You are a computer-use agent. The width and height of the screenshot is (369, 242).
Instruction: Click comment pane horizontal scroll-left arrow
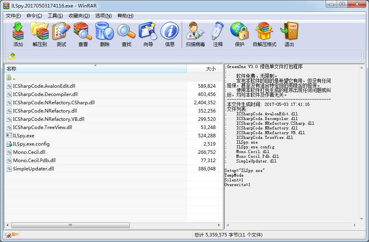point(228,225)
